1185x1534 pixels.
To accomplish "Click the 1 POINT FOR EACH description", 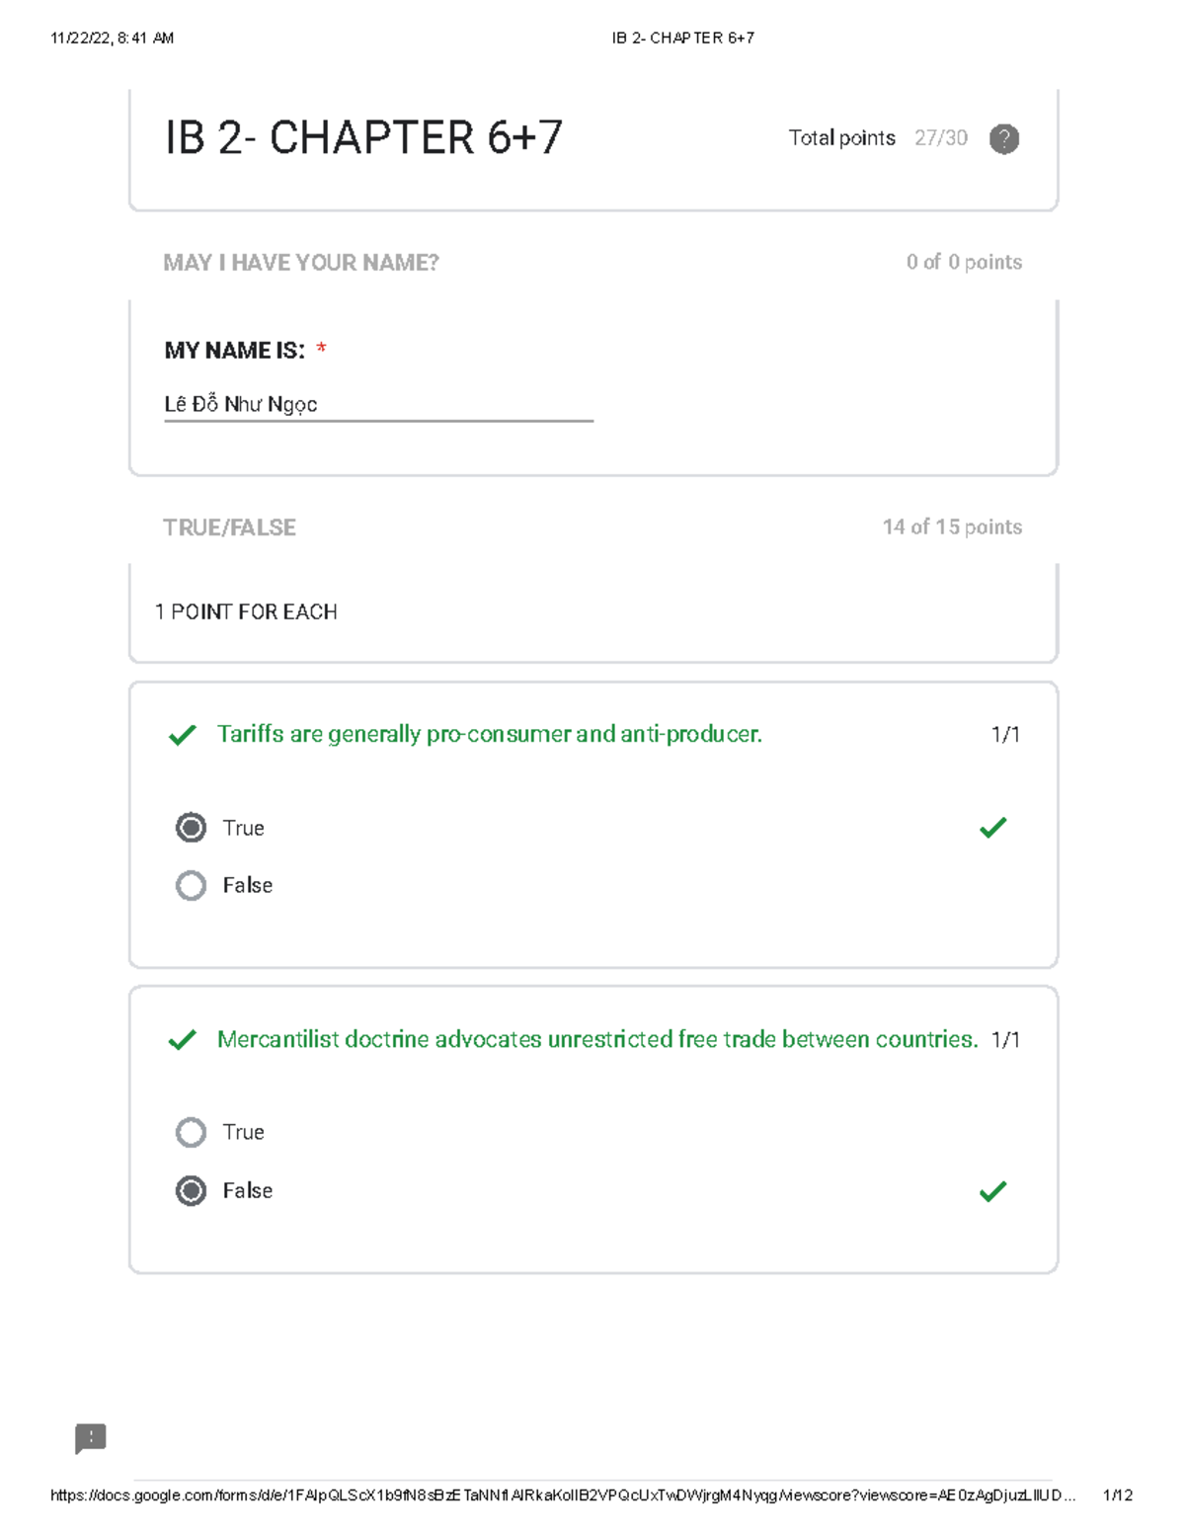I will 246,612.
